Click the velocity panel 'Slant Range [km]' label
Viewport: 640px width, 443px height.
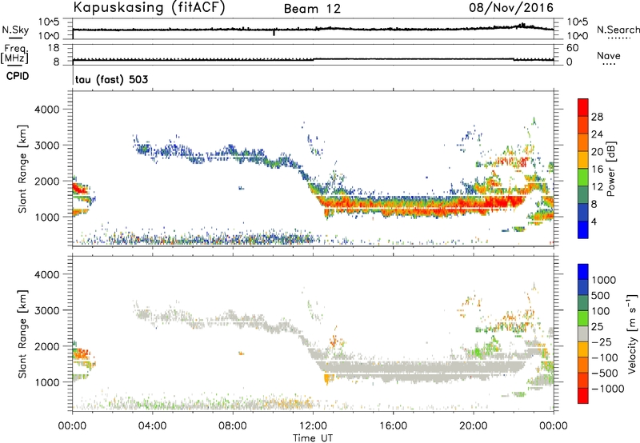coord(22,333)
